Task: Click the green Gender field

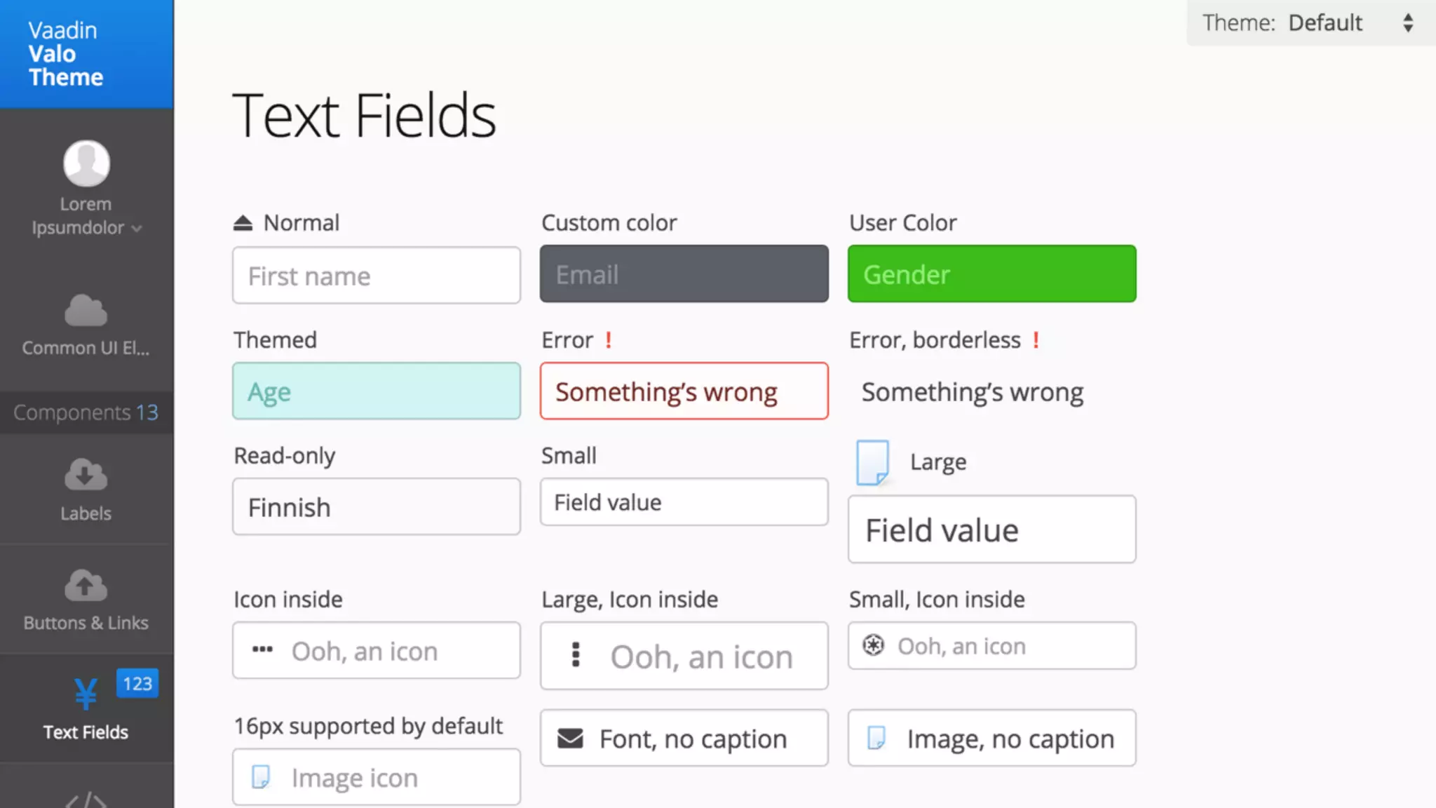Action: pos(991,274)
